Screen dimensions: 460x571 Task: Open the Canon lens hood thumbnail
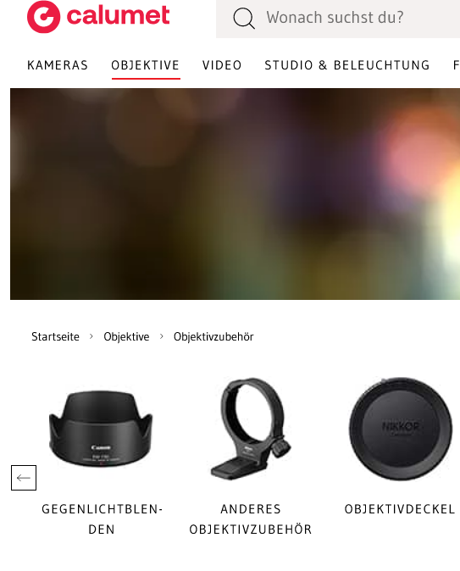pyautogui.click(x=101, y=429)
